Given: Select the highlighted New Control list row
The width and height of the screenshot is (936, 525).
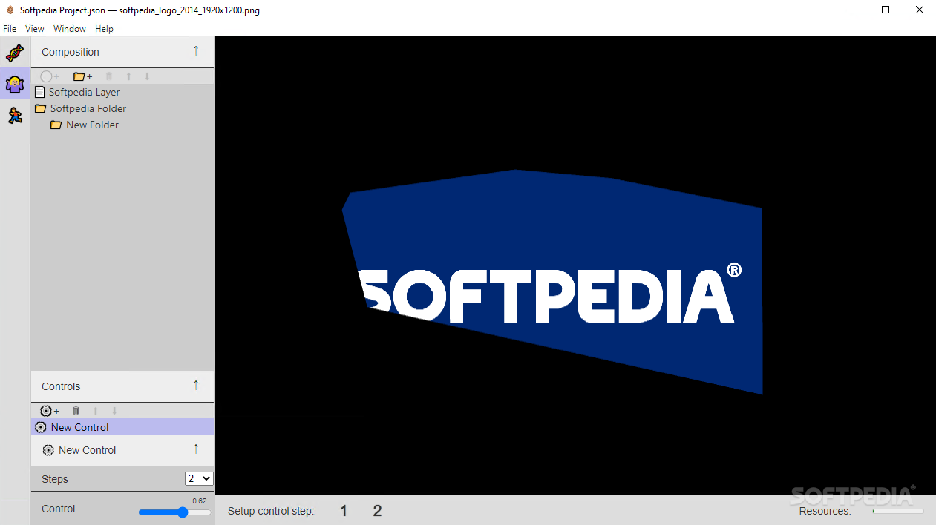Looking at the screenshot, I should (x=122, y=427).
